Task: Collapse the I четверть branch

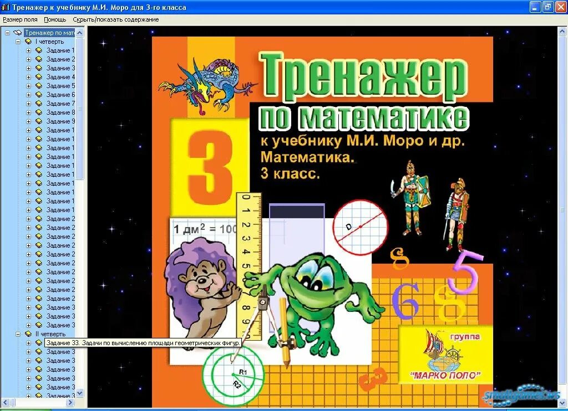Action: (x=18, y=42)
